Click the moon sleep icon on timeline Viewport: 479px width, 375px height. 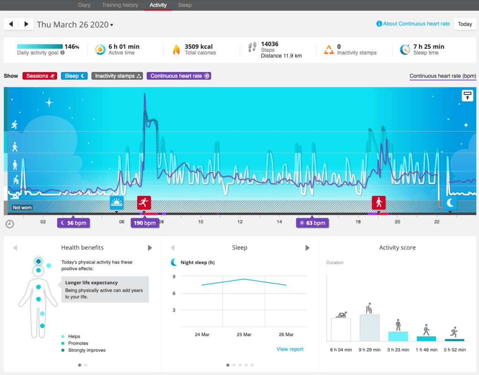coord(450,202)
